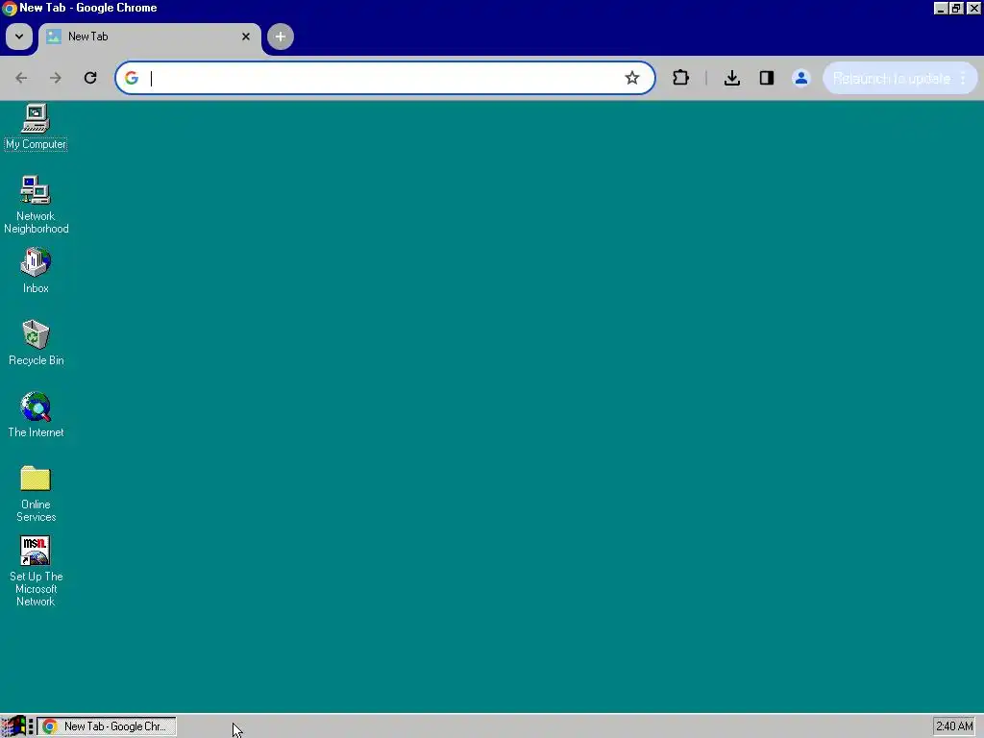This screenshot has height=738, width=984.
Task: Select The Internet desktop icon
Action: tap(36, 415)
